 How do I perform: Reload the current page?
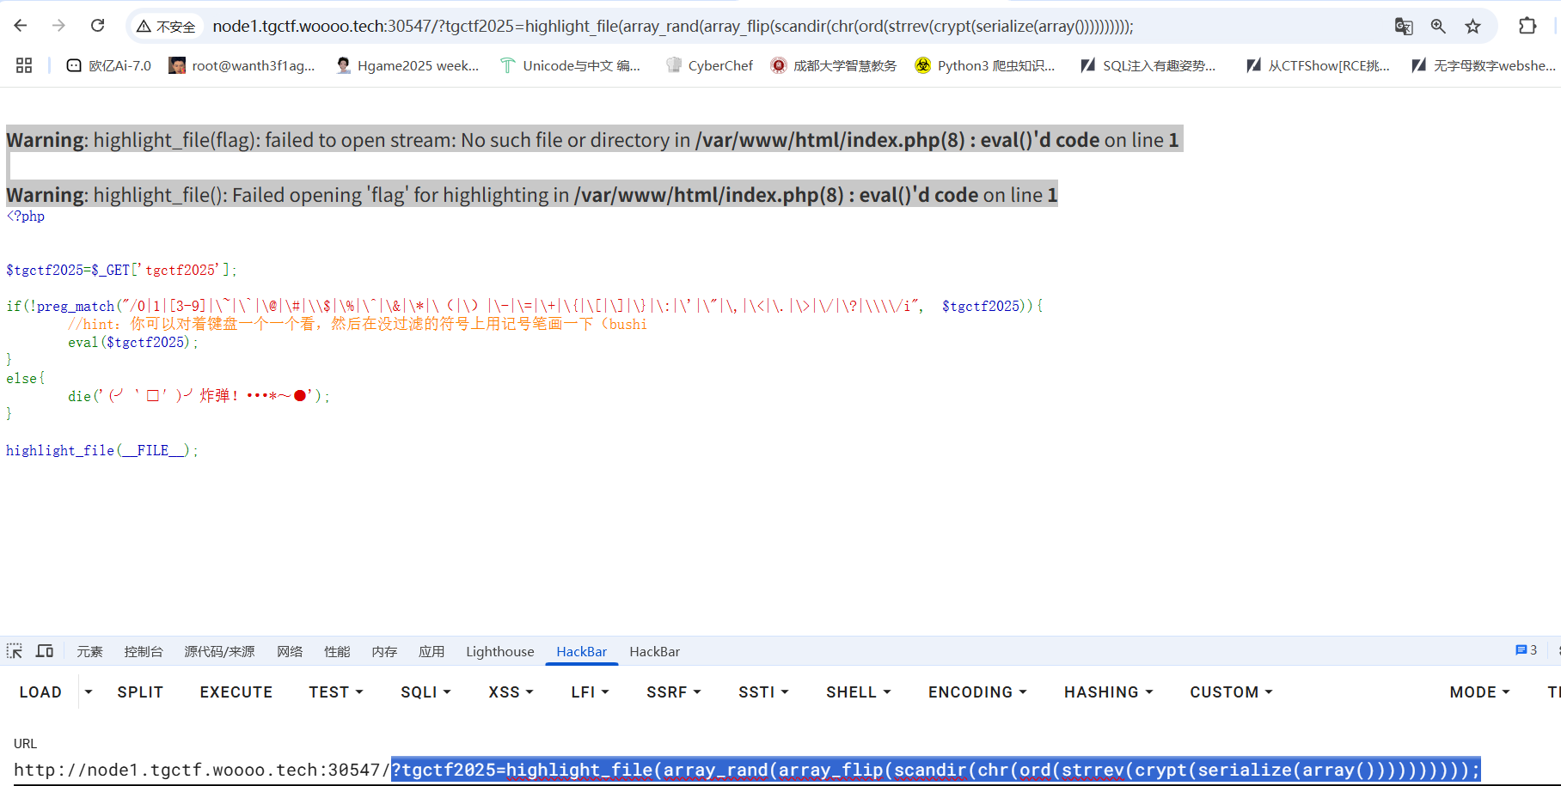(98, 26)
